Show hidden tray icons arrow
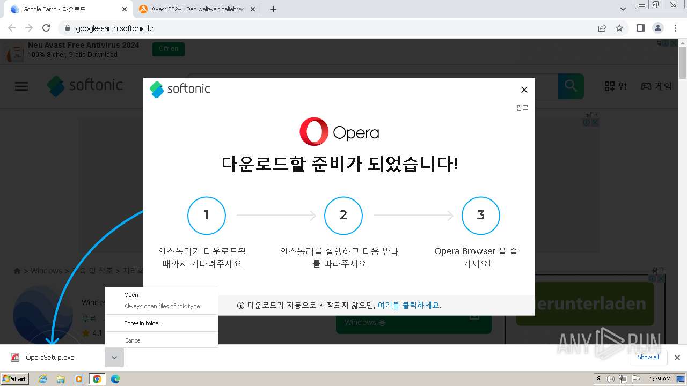Image resolution: width=687 pixels, height=386 pixels. point(598,379)
